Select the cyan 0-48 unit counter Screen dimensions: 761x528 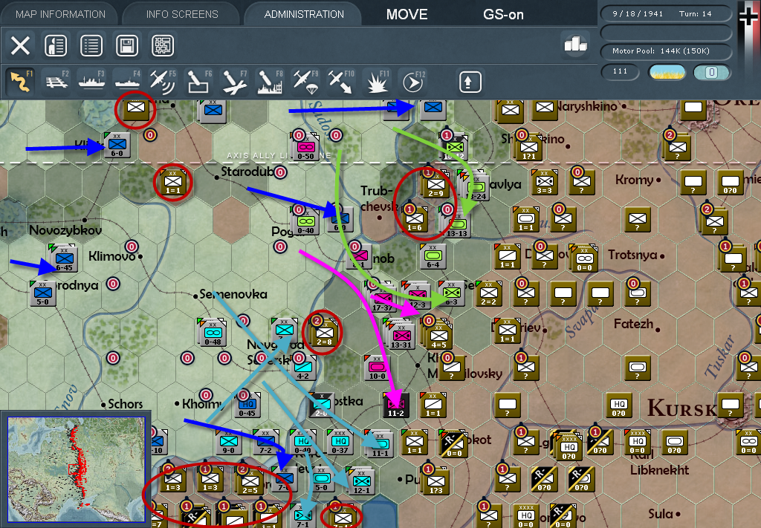(x=213, y=333)
